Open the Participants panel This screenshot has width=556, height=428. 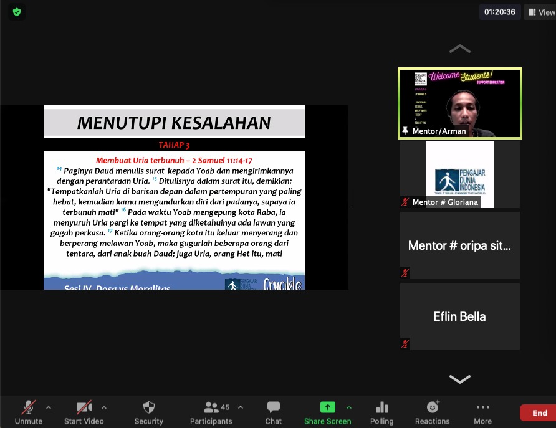point(211,412)
